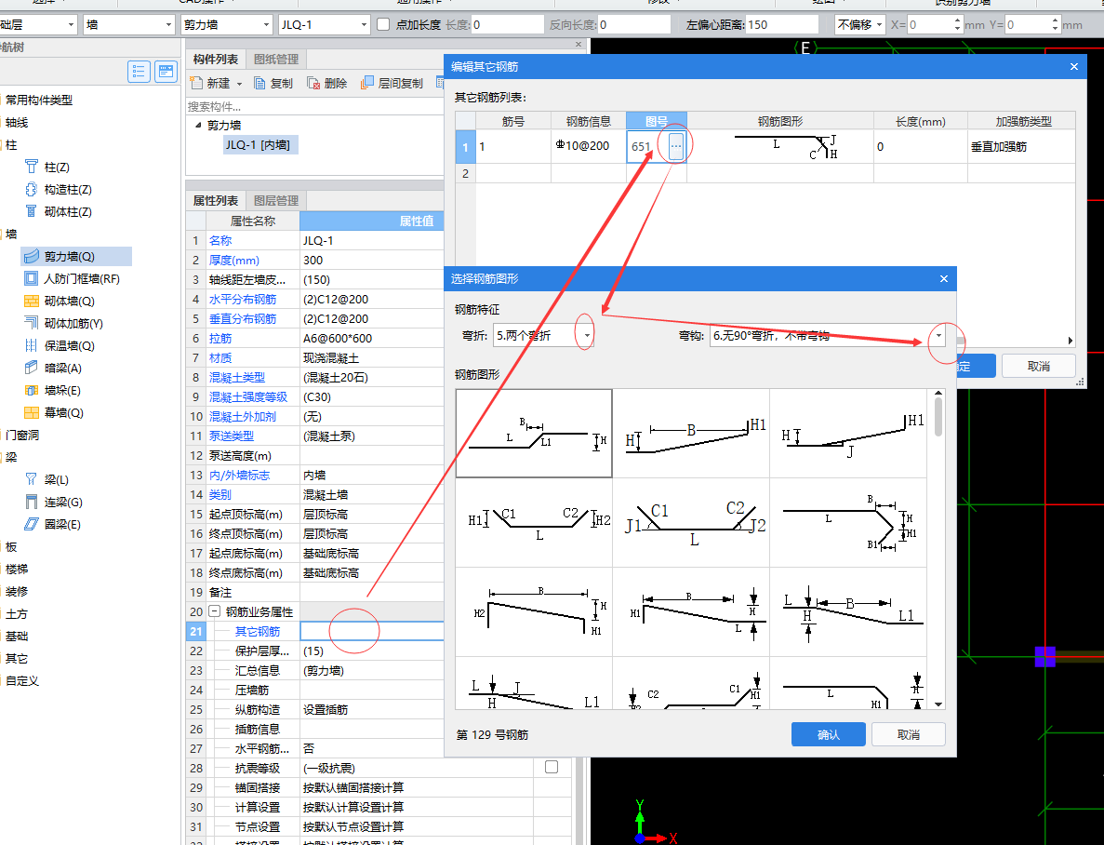The height and width of the screenshot is (845, 1104).
Task: Click 垂直加强筋 type cell
Action: click(x=1021, y=146)
